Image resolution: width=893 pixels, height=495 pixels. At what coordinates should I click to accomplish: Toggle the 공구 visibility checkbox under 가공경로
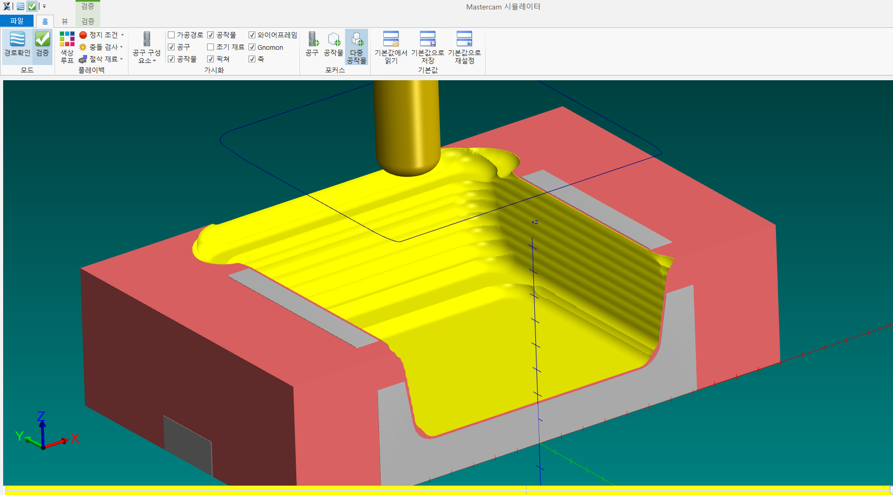171,47
